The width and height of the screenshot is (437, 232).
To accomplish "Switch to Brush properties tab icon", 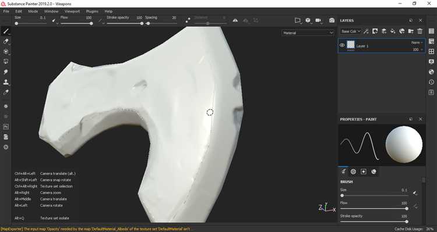I will click(343, 172).
